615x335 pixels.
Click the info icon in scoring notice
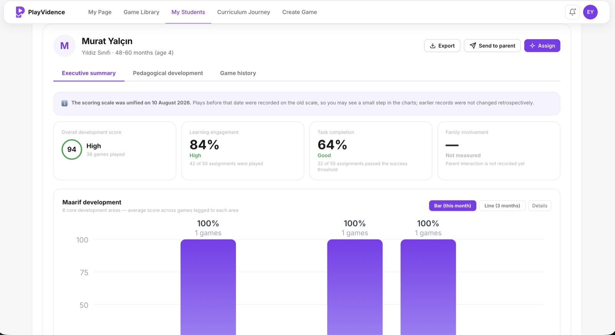(65, 103)
